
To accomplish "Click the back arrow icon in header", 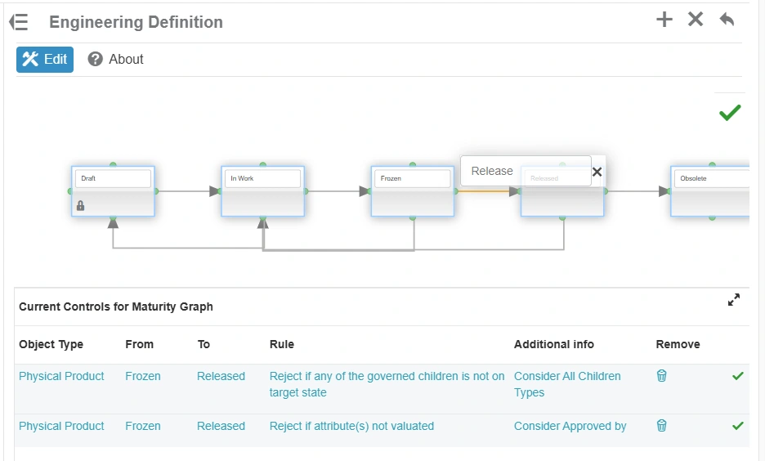I will click(x=727, y=20).
